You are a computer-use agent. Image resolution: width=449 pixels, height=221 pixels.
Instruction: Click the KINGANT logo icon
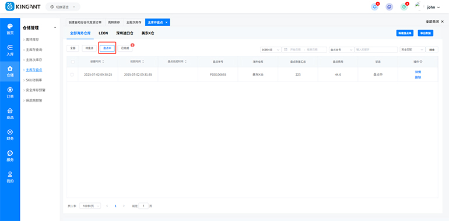10,6
